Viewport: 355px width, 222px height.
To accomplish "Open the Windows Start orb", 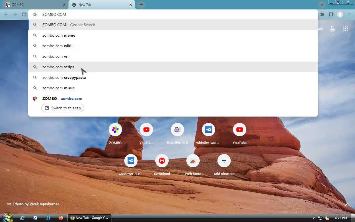I will pyautogui.click(x=7, y=218).
